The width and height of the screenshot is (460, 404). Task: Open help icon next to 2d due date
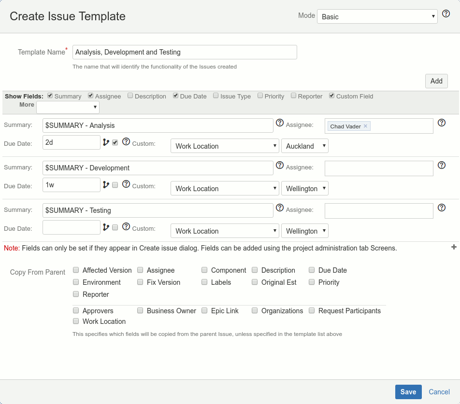point(126,141)
